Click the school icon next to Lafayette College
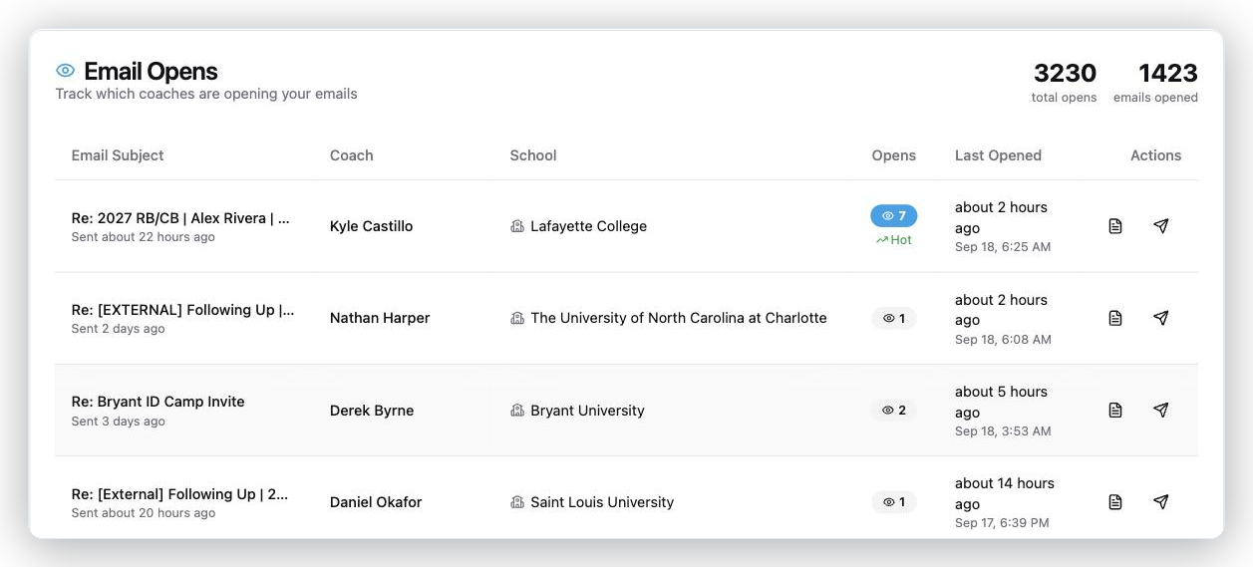Screen dimensions: 1253x567 pyautogui.click(x=517, y=226)
